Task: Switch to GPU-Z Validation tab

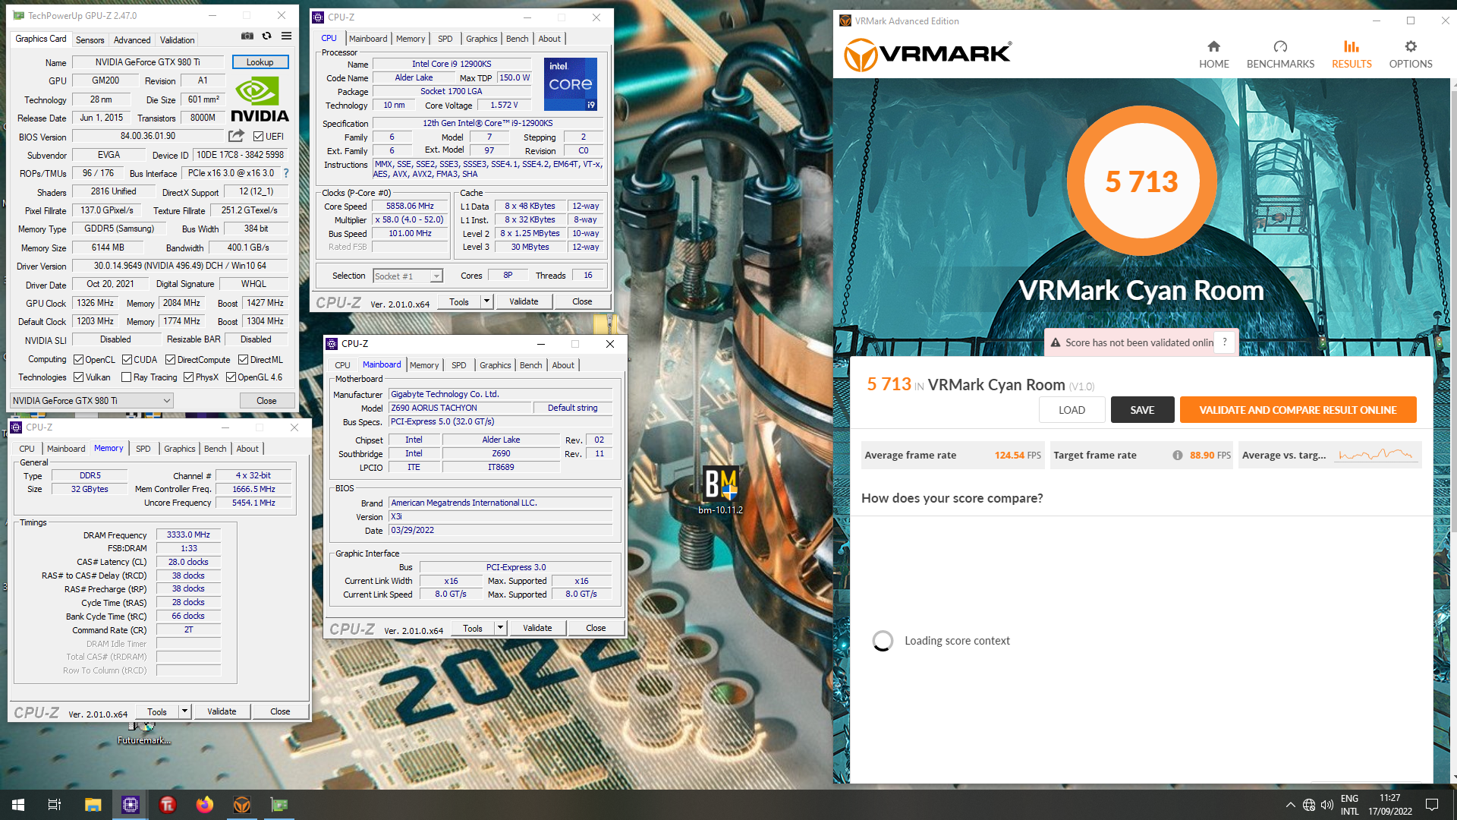Action: tap(177, 40)
